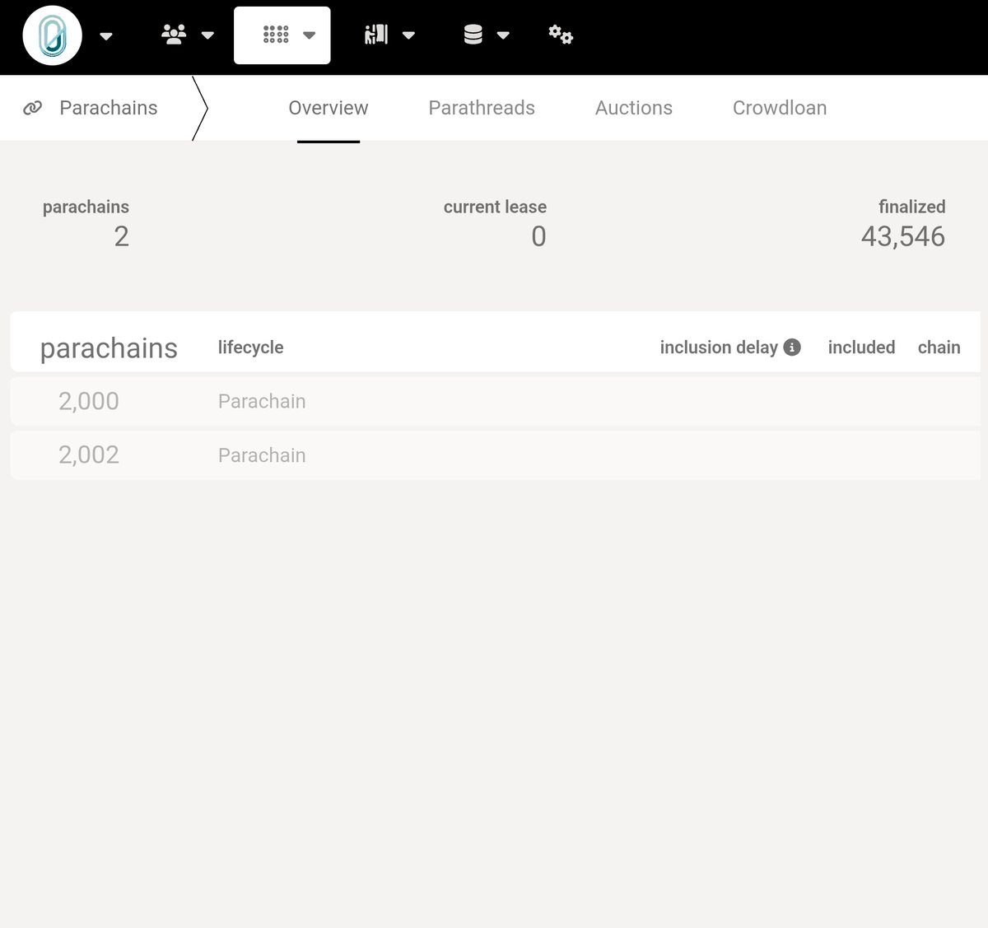Expand the arrow beside the governance icon
This screenshot has width=988, height=928.
(x=408, y=35)
